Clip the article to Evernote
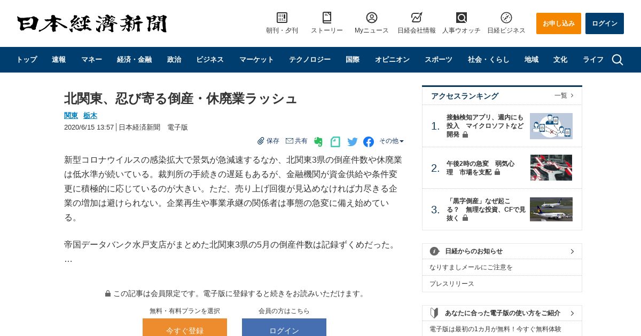This screenshot has width=641, height=336. pyautogui.click(x=318, y=141)
